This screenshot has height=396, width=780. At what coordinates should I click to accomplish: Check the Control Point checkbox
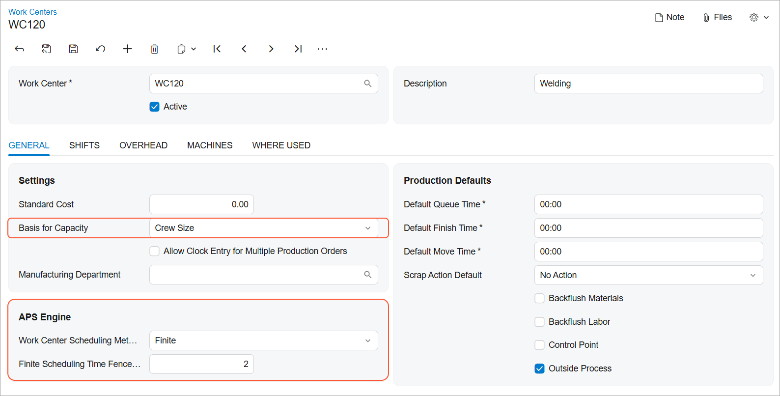540,345
